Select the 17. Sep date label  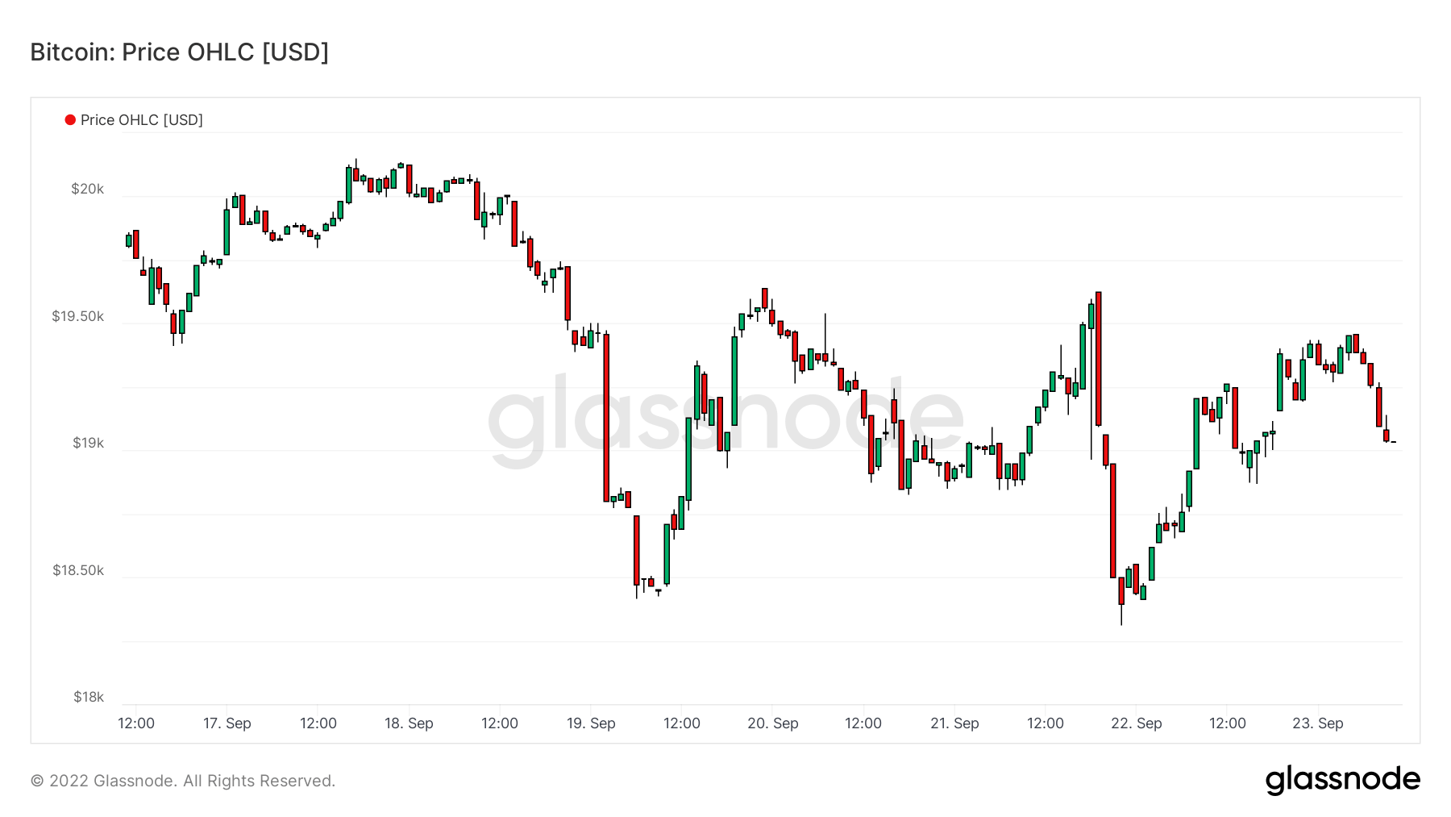point(227,723)
